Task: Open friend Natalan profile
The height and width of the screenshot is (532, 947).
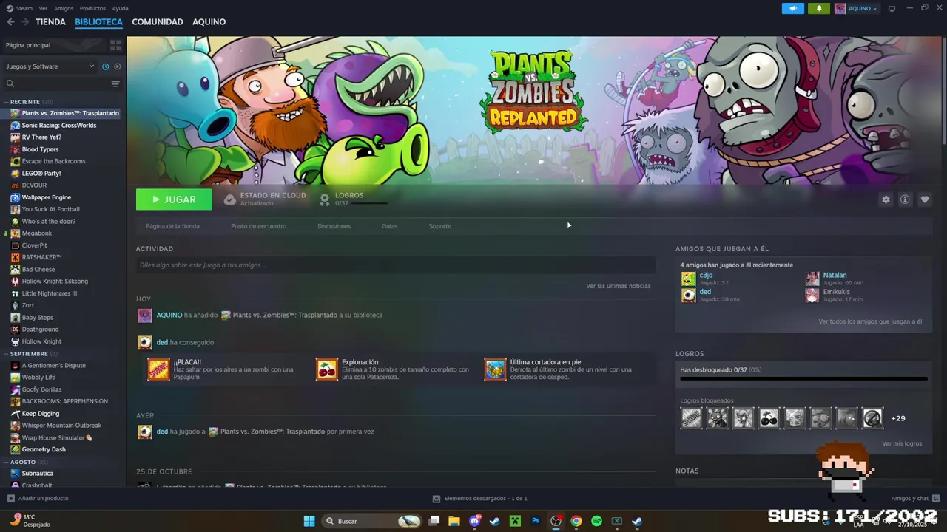Action: tap(835, 275)
